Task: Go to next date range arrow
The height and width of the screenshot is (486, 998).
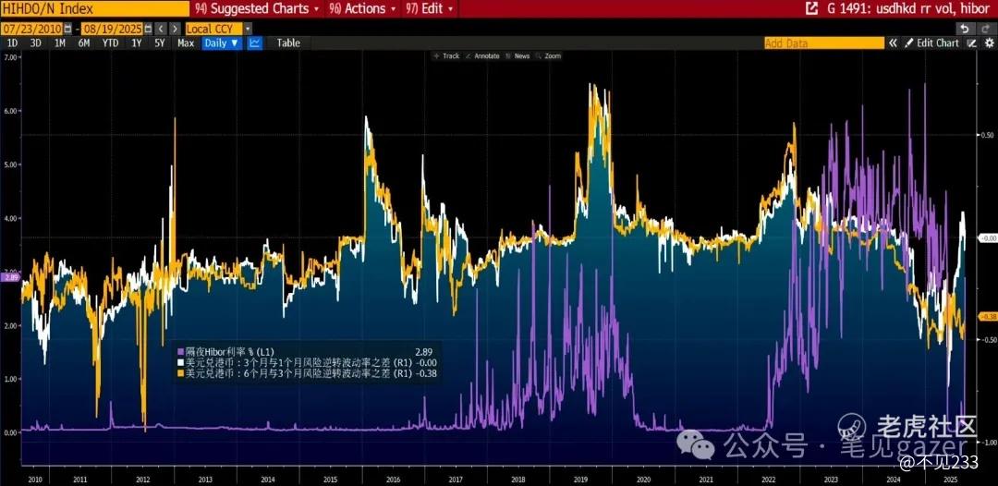Action: 173,29
